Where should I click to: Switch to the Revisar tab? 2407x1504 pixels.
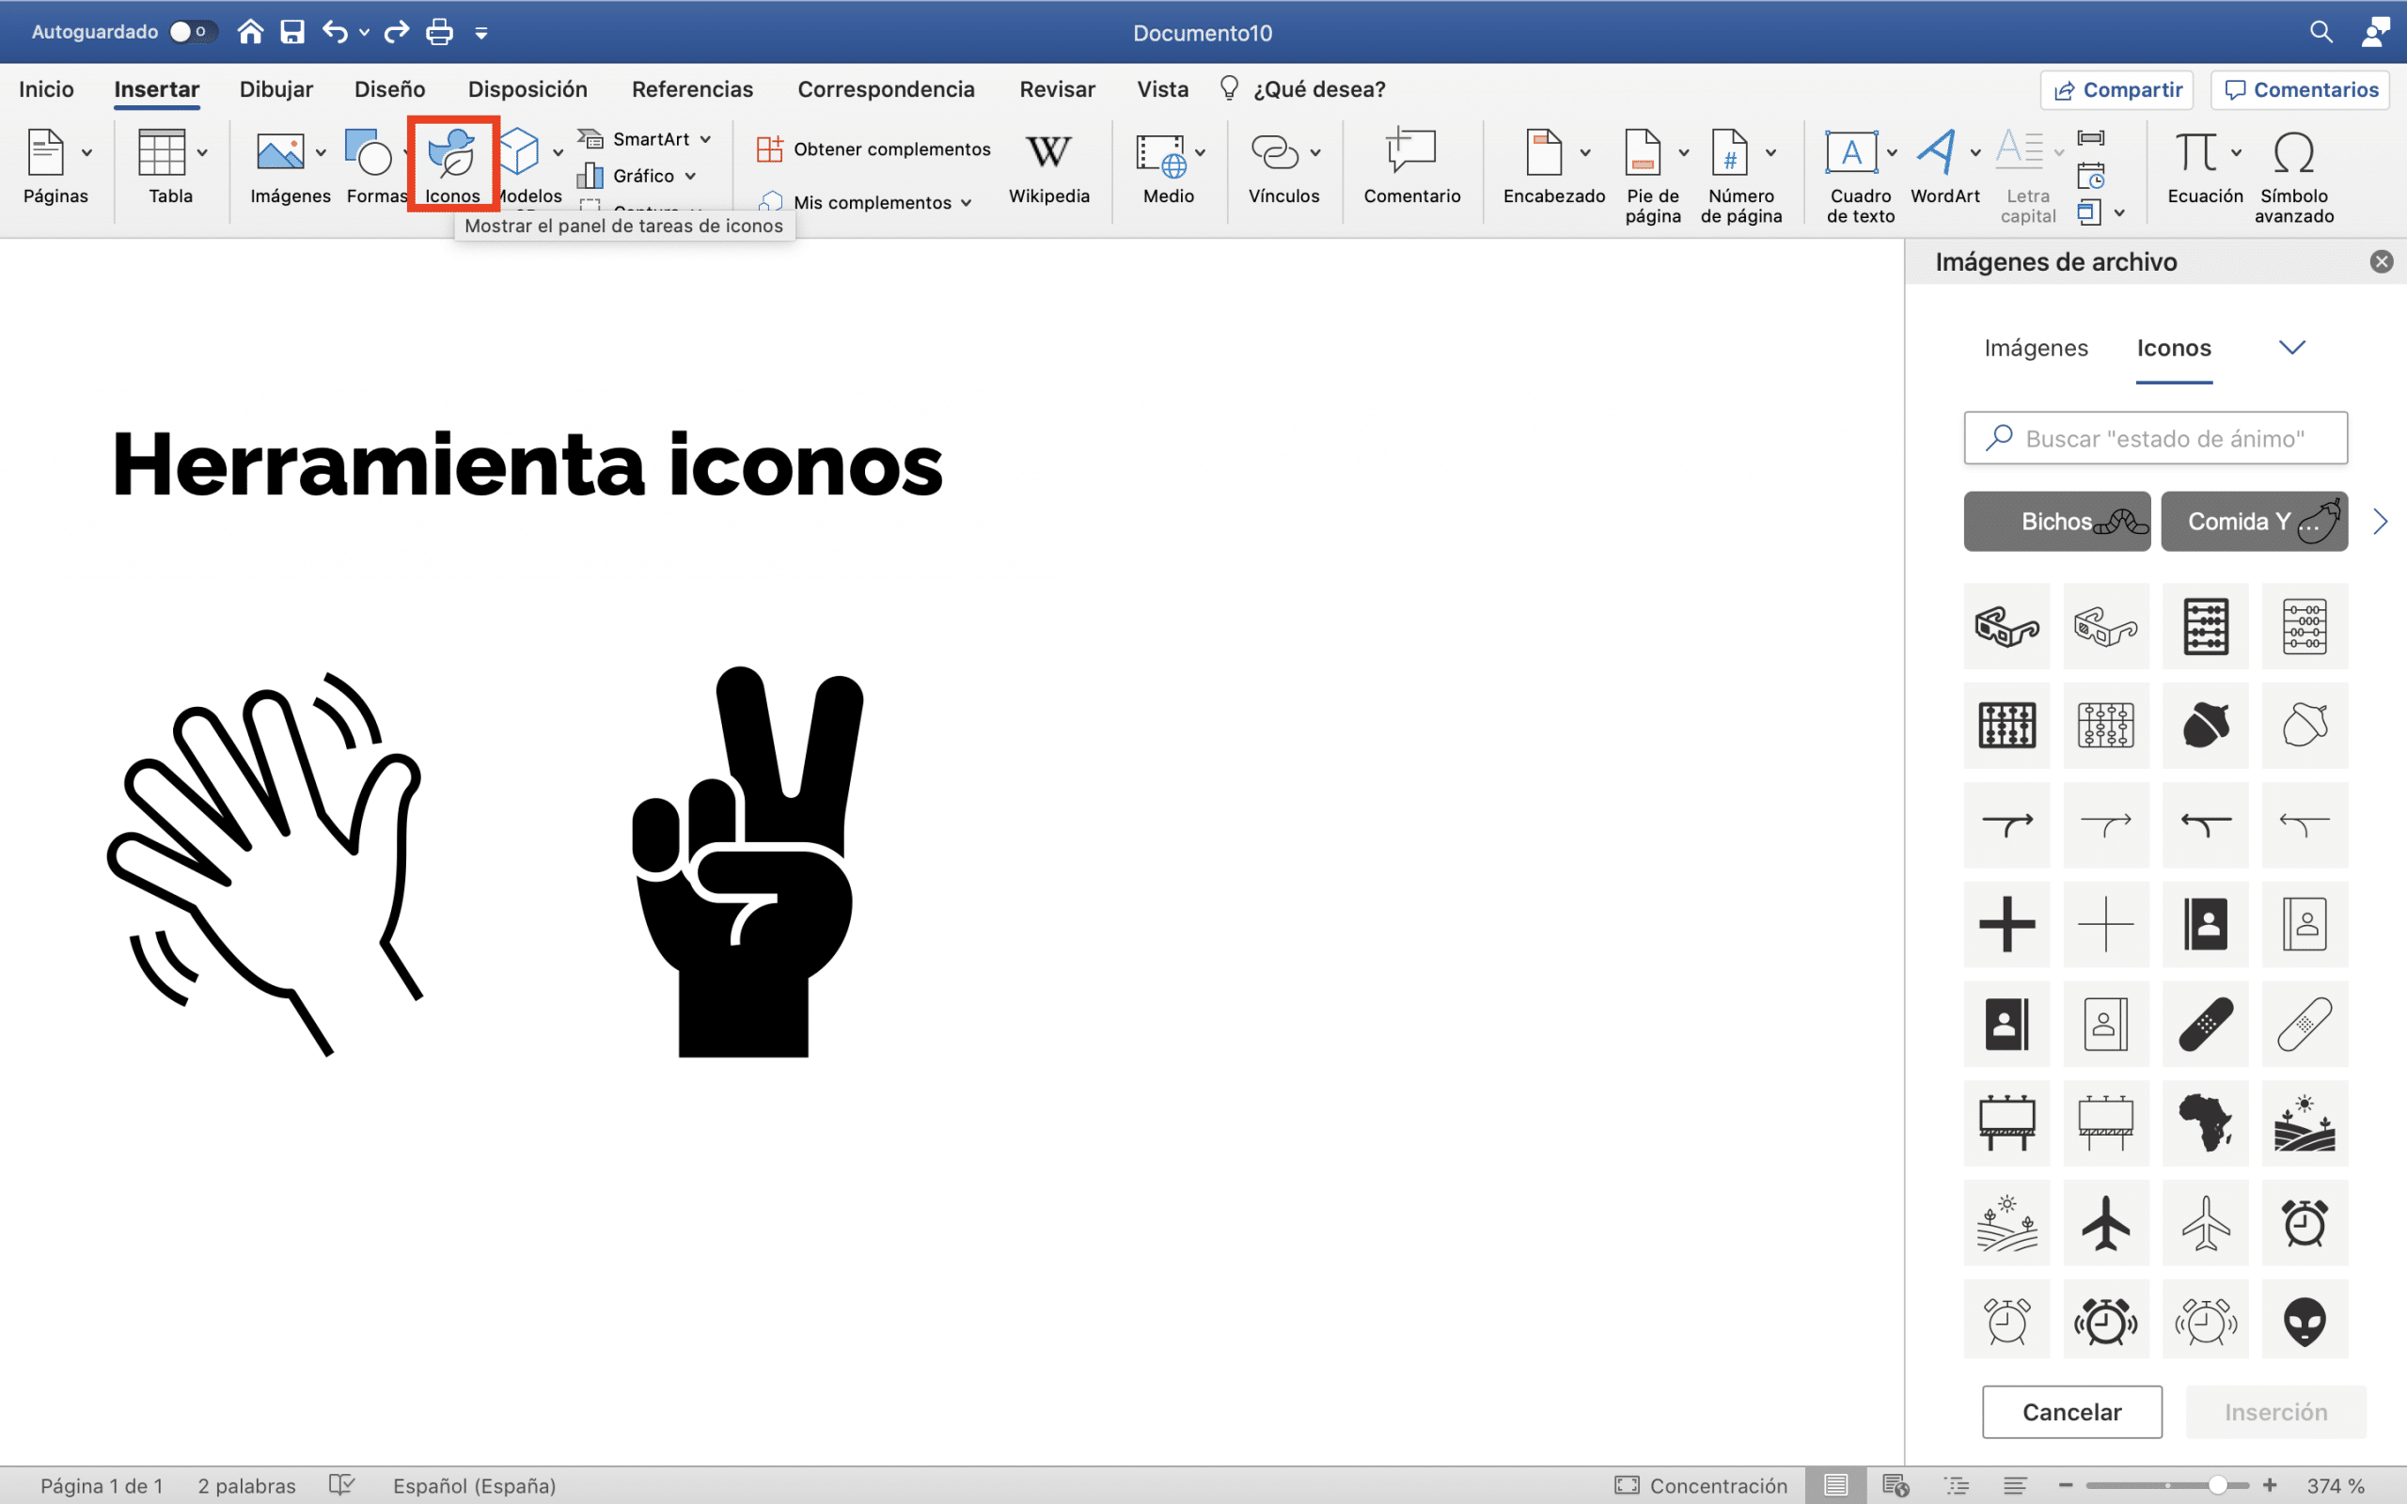pyautogui.click(x=1057, y=89)
